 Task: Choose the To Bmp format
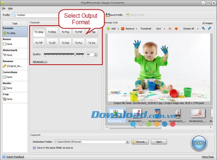tap(52, 32)
